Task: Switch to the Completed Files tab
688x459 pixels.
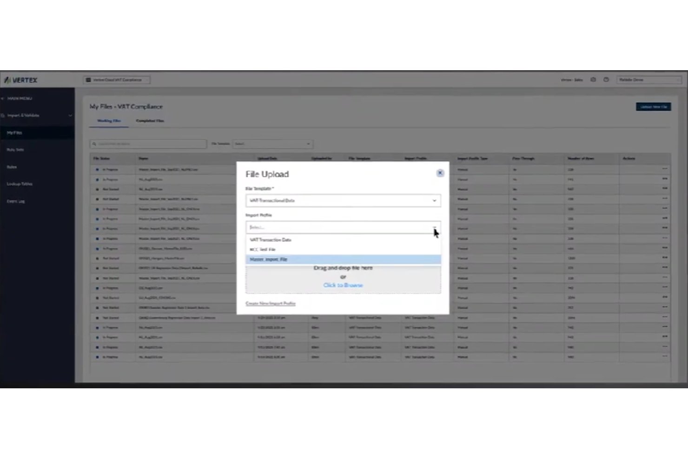Action: pyautogui.click(x=150, y=121)
